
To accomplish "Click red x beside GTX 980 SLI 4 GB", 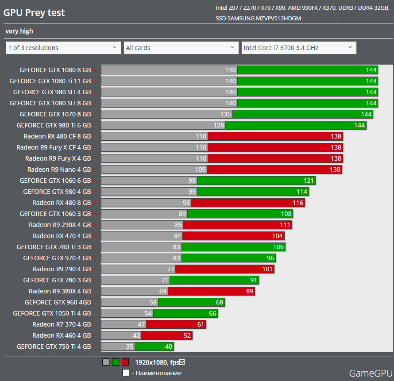I will [x=95, y=92].
